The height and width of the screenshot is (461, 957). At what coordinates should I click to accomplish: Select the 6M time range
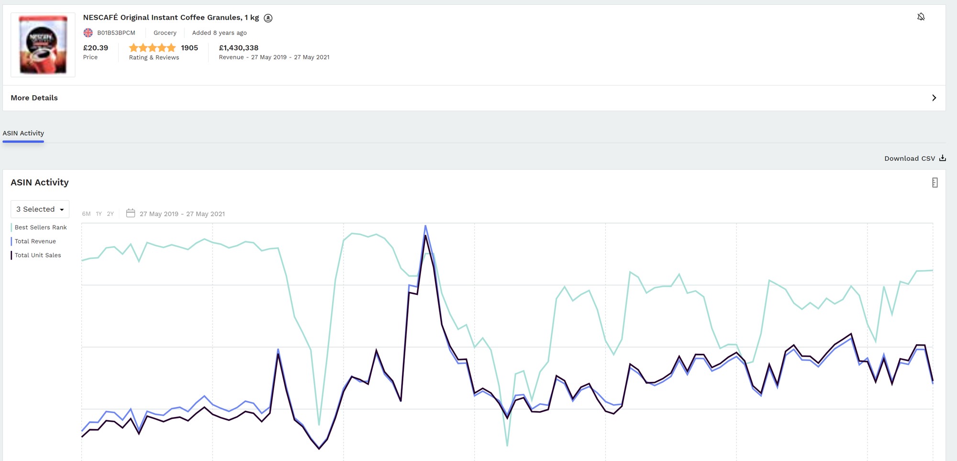click(x=86, y=214)
